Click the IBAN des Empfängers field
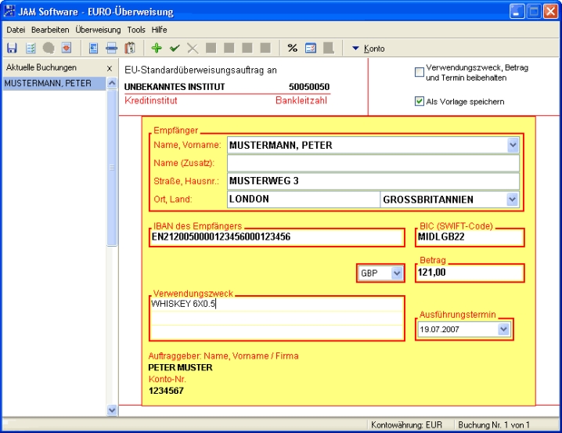The image size is (562, 433). click(x=278, y=236)
